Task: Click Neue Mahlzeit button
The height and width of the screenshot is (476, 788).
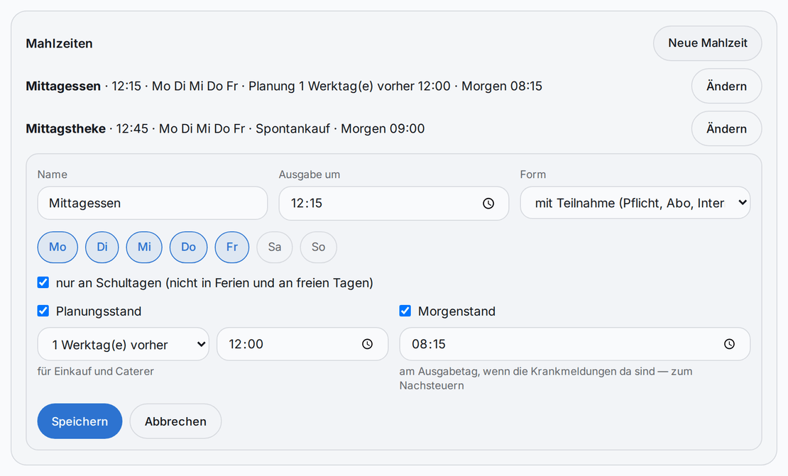Action: [708, 43]
